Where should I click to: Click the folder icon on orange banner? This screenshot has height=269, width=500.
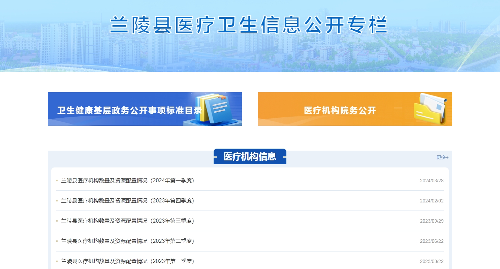pos(431,109)
